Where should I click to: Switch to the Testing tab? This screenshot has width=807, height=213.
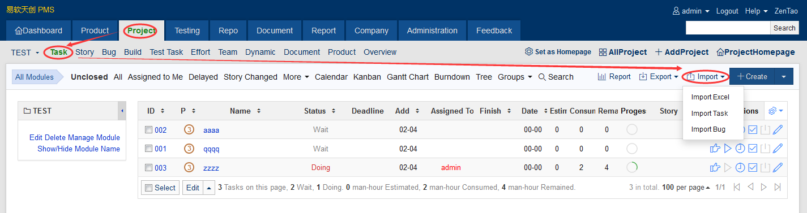(187, 31)
